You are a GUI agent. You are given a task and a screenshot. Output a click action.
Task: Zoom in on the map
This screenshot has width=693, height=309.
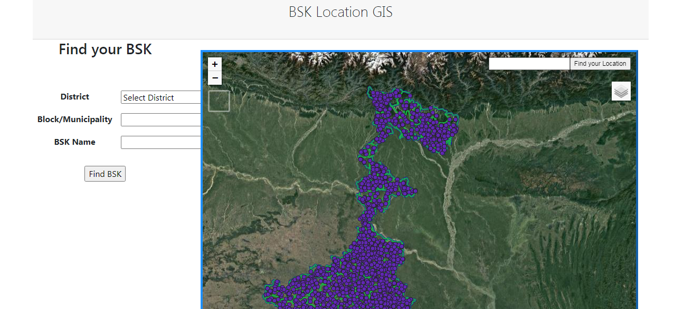pyautogui.click(x=215, y=64)
